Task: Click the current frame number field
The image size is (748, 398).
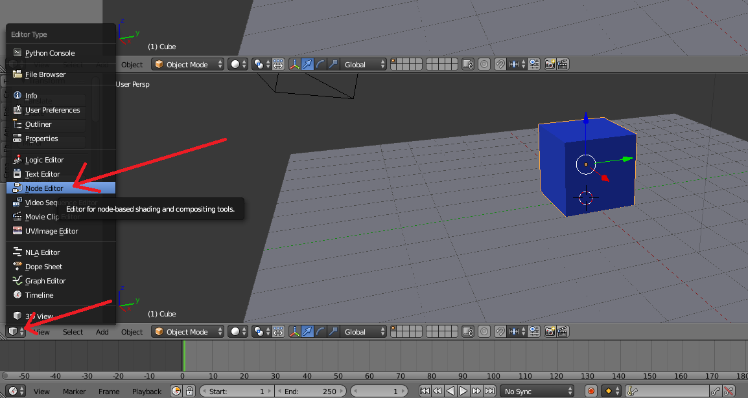Action: coord(379,392)
